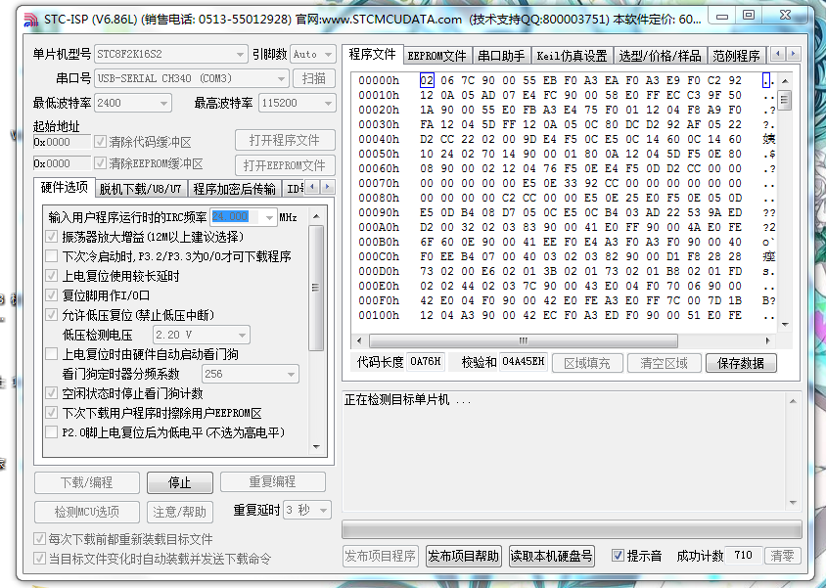
Task: Click the 读取本机硬盘号 button
Action: [x=552, y=556]
